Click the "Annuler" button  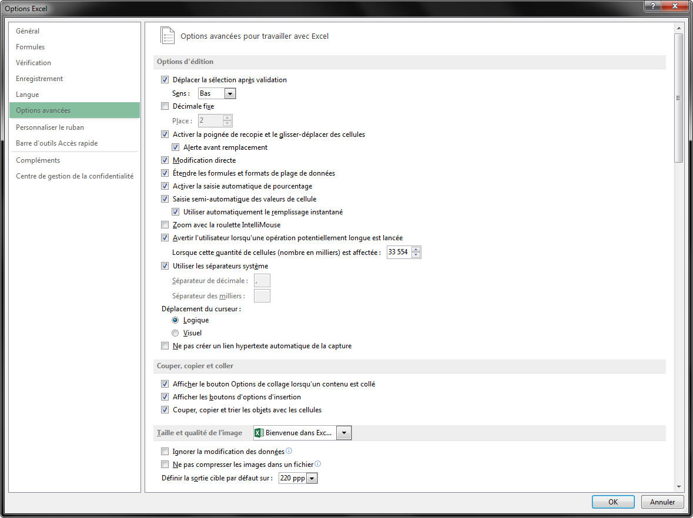point(662,502)
